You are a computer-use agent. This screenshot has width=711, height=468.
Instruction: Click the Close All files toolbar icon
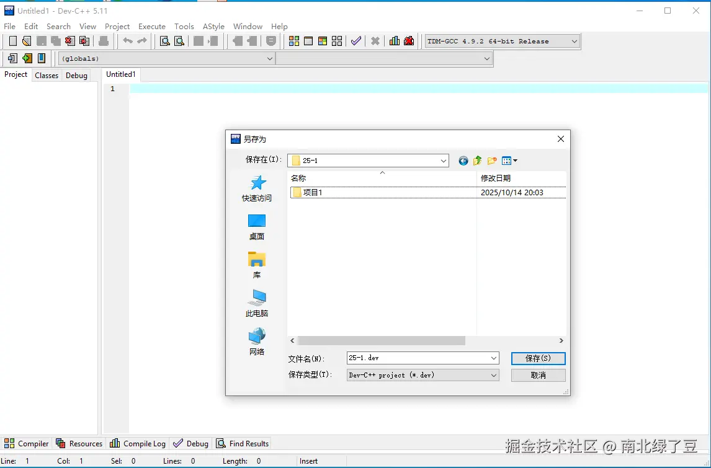click(84, 42)
